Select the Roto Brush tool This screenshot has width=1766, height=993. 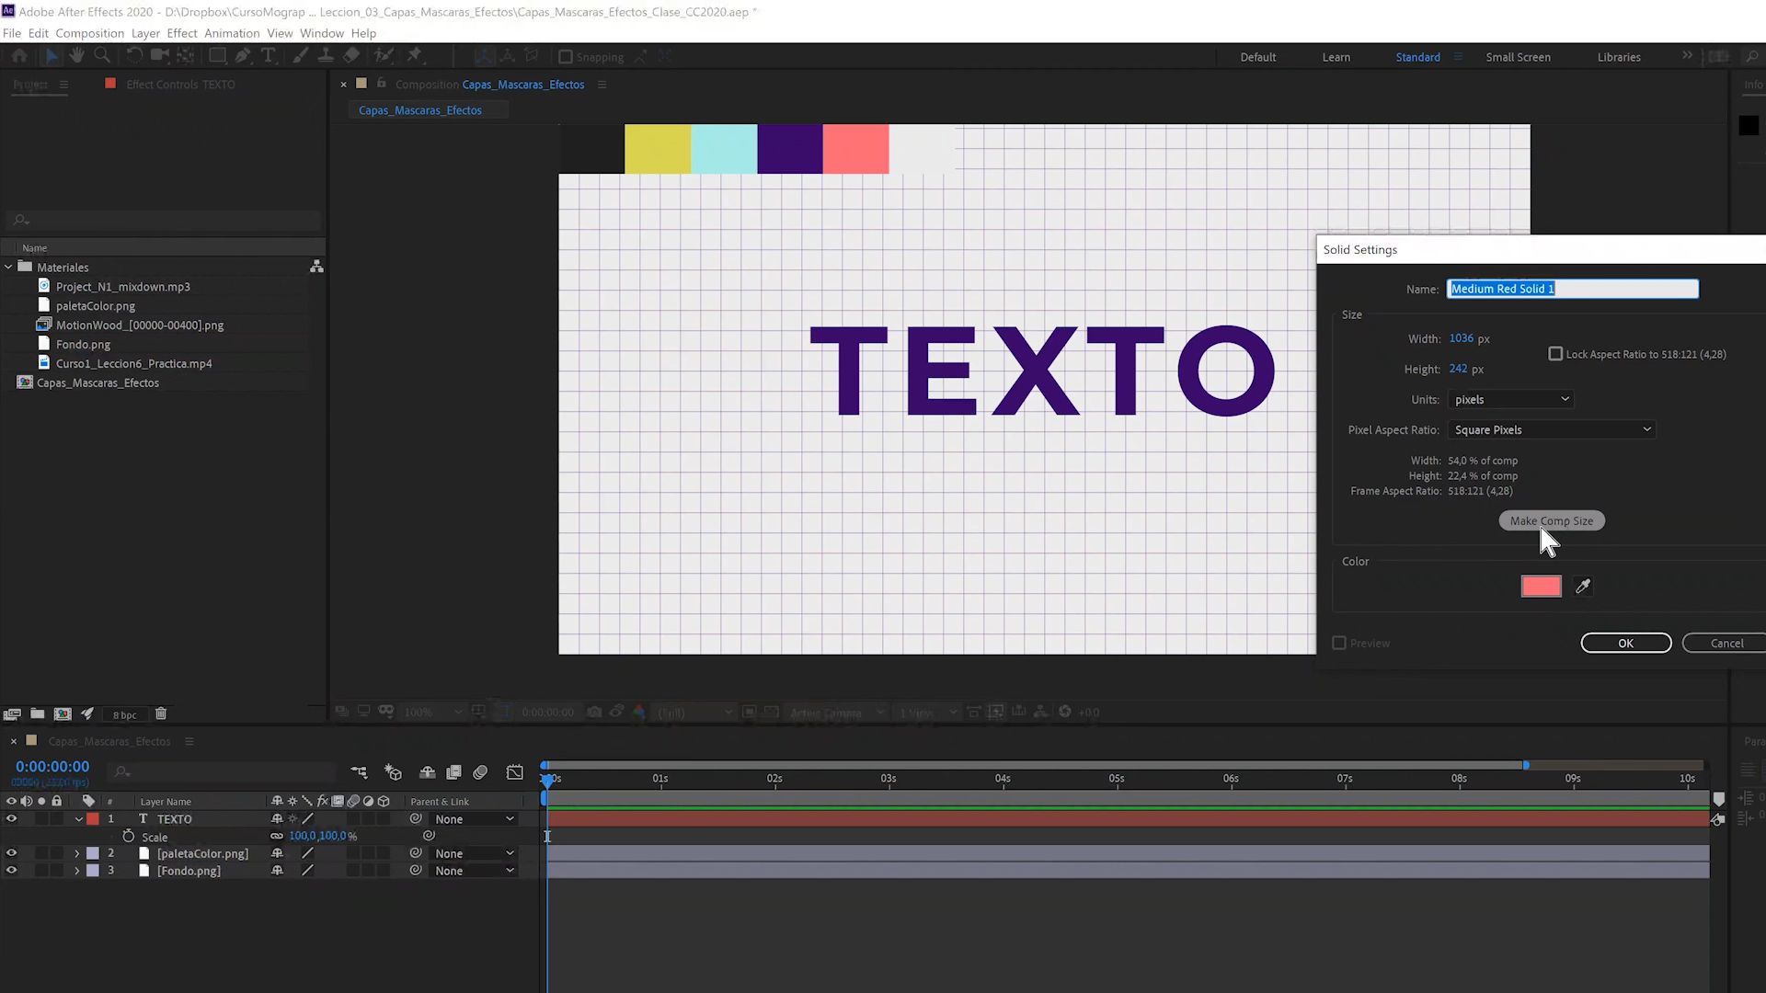pos(384,56)
